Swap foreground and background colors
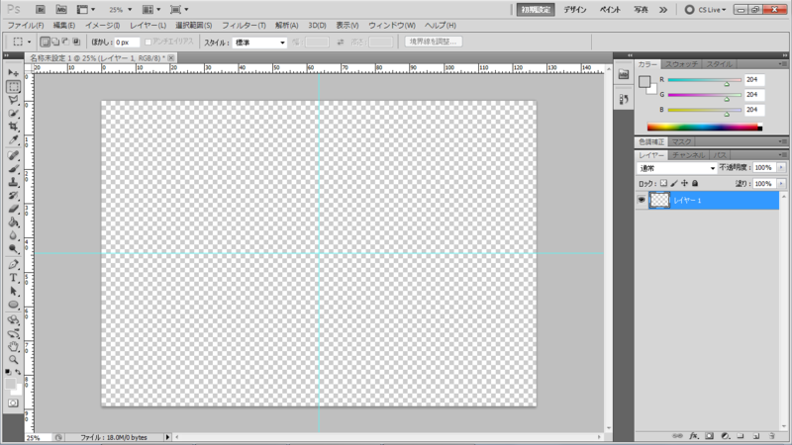Image resolution: width=792 pixels, height=445 pixels. (18, 372)
